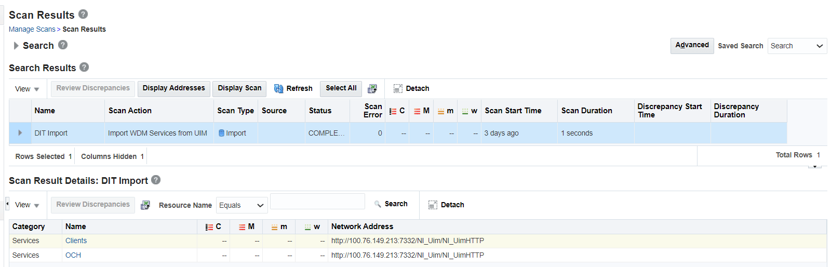Collapse details pane using left splitter arrow
Image resolution: width=831 pixels, height=267 pixels.
tap(7, 204)
